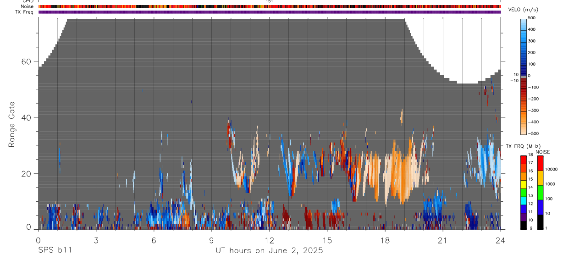
Task: Click the 9 tick on the UT hours axis
Action: click(211, 240)
